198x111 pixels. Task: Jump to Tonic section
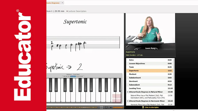150,67
